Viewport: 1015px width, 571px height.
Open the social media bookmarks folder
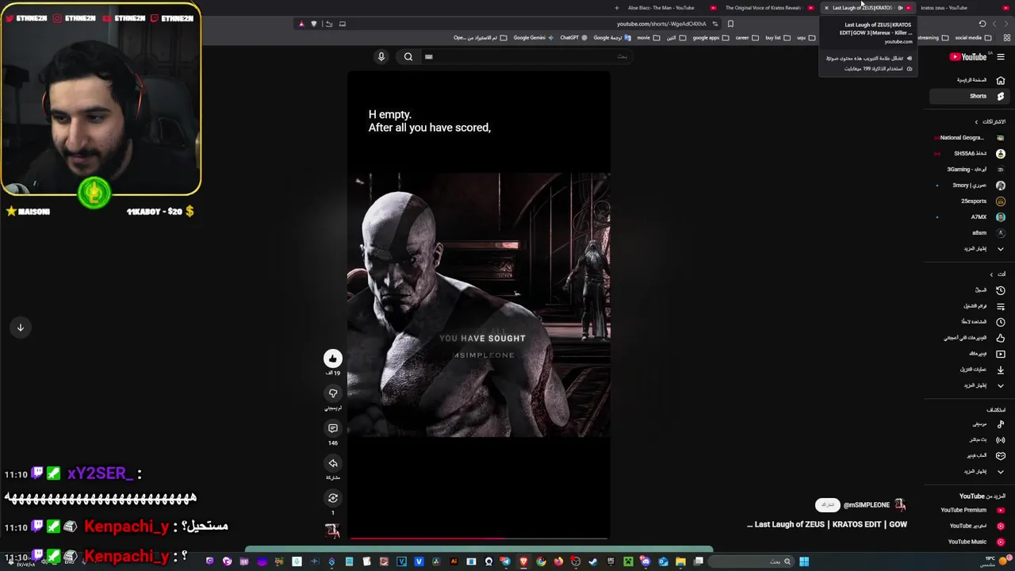(972, 38)
